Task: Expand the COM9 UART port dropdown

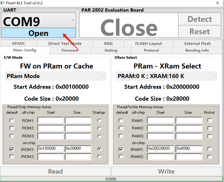Action: coord(39,20)
